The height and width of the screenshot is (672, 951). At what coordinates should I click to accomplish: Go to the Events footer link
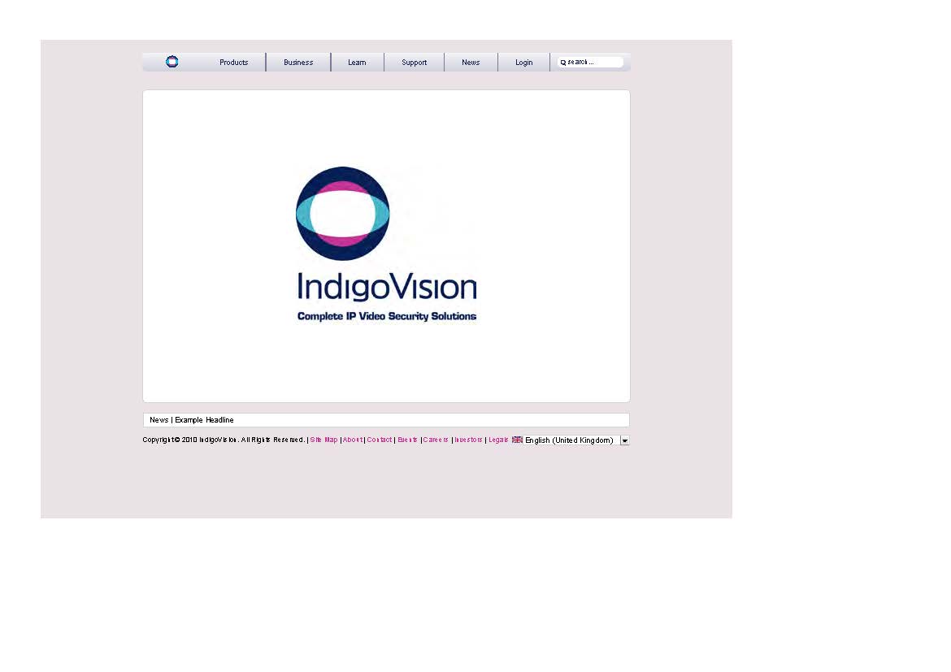coord(408,440)
